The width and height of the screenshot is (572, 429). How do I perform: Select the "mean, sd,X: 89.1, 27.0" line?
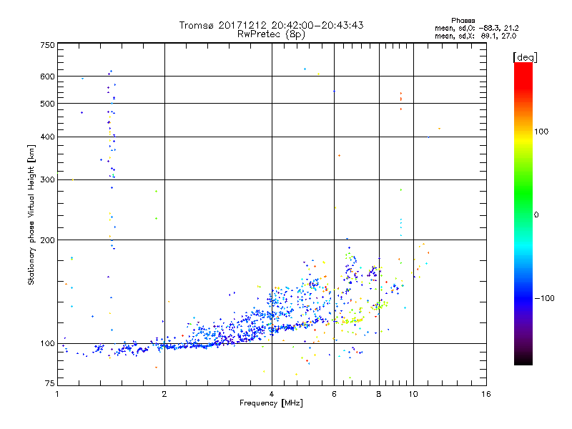coord(475,36)
